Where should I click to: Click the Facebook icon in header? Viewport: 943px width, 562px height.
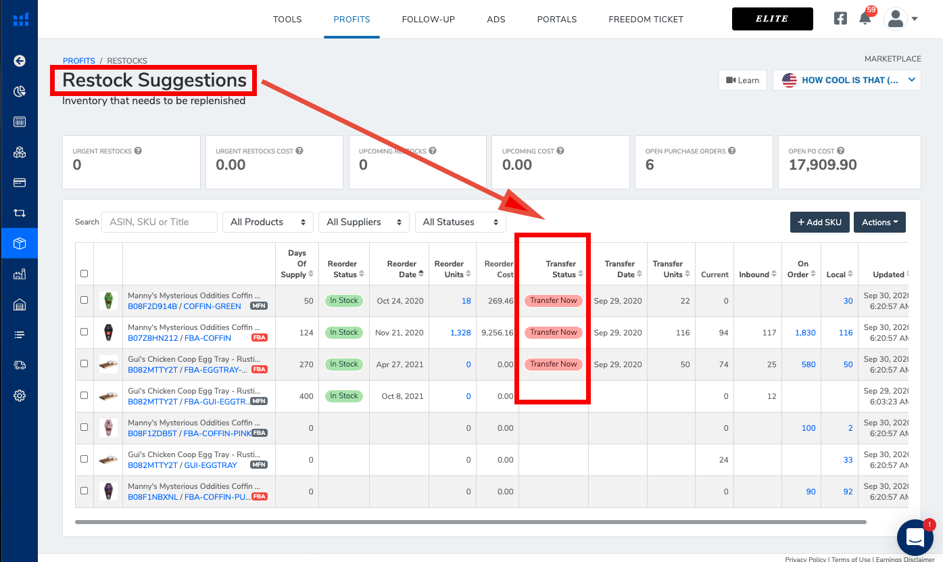[840, 19]
